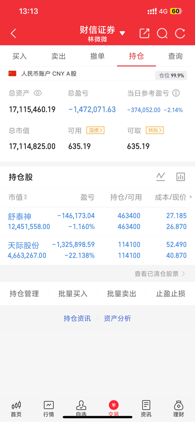Open 资讯 in bottom navigation
Image resolution: width=195 pixels, height=422 pixels.
[146, 409]
